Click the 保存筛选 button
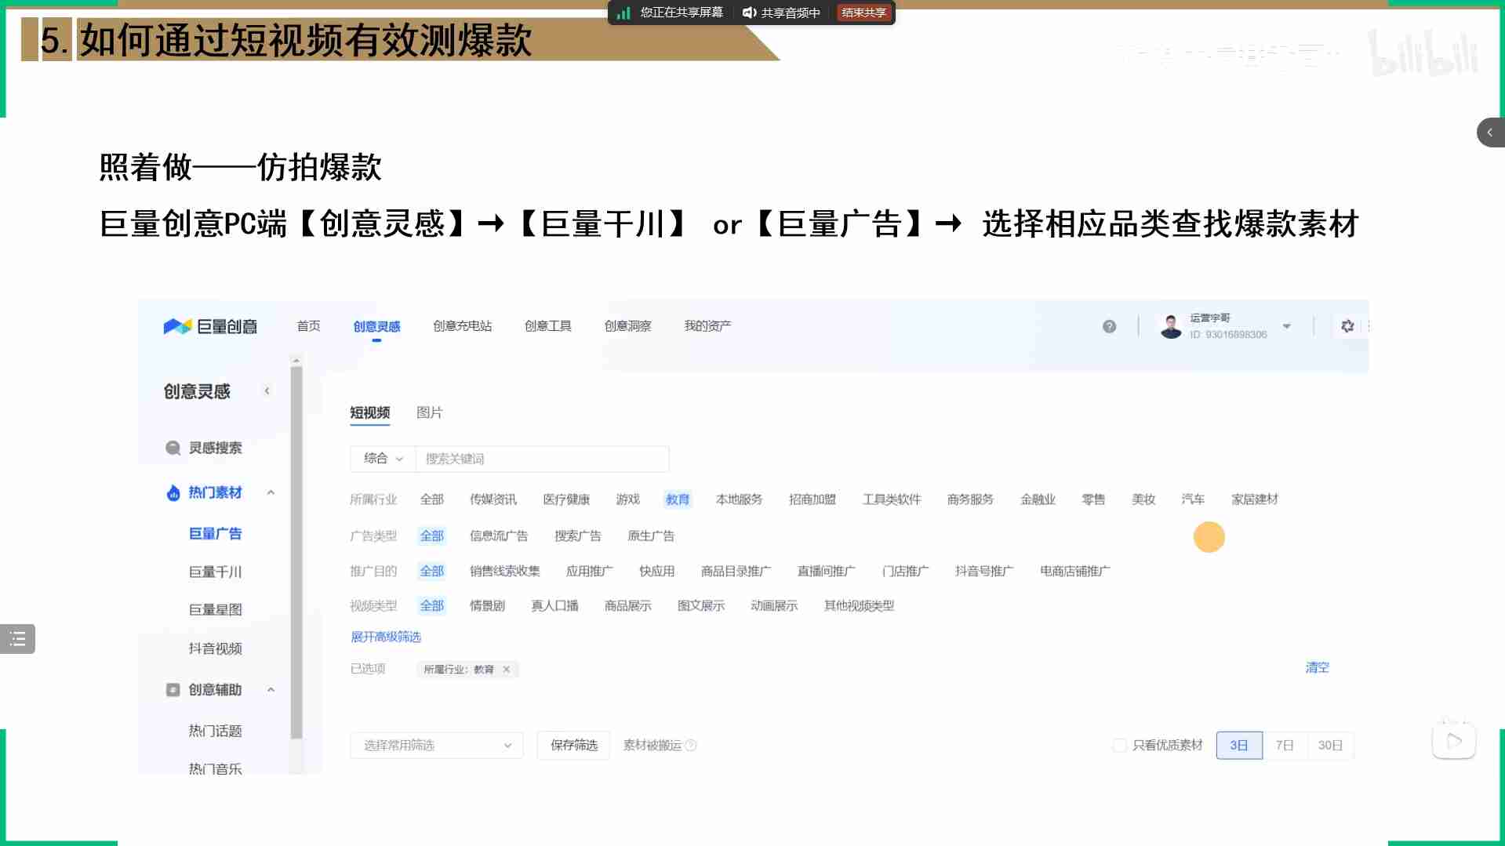This screenshot has height=846, width=1505. click(x=573, y=746)
